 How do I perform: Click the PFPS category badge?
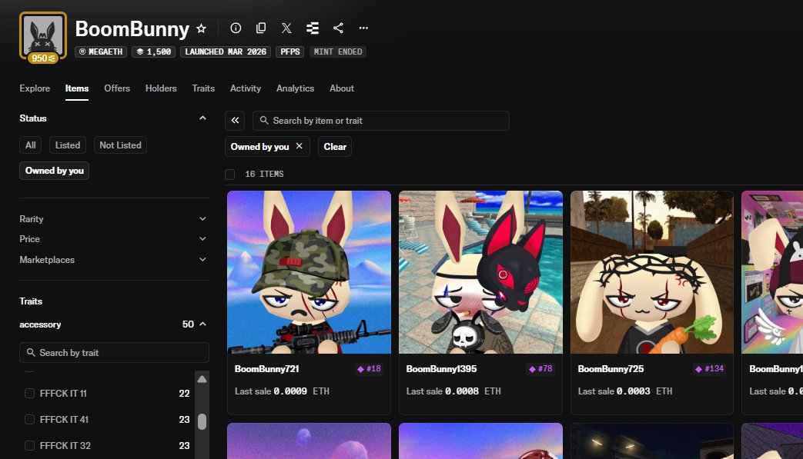[289, 52]
